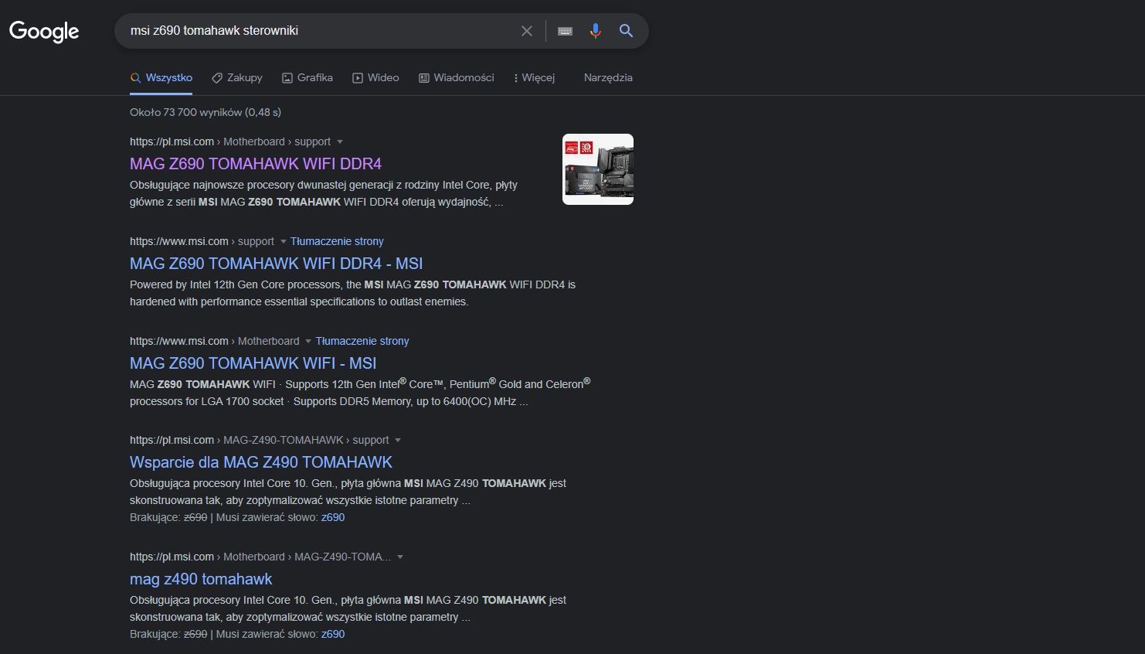Click z690 must-include link under Wsparcie result

[x=333, y=517]
